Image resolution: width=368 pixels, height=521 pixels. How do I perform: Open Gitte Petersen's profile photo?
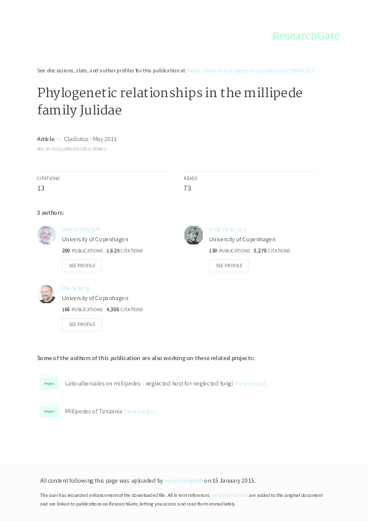point(193,235)
